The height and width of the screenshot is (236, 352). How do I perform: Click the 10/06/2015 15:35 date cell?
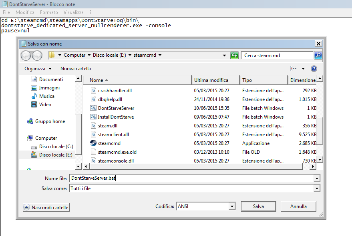pyautogui.click(x=211, y=108)
